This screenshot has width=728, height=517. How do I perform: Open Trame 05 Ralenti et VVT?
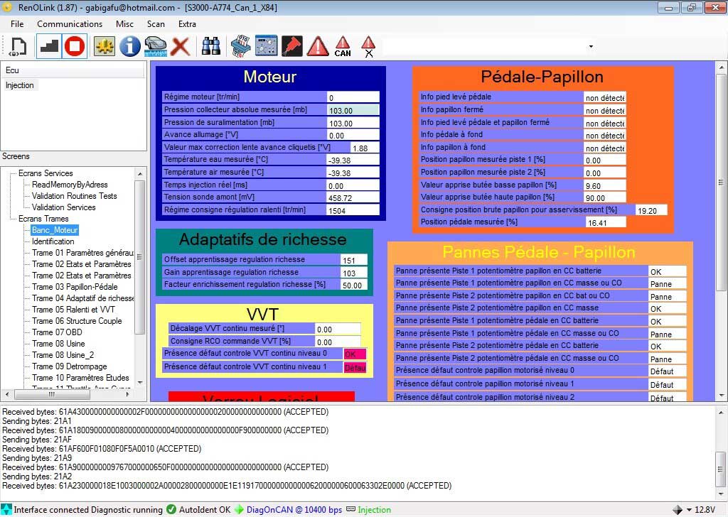73,309
